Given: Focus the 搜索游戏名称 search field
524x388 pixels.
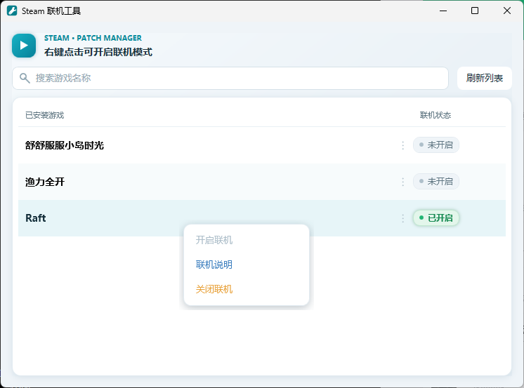Looking at the screenshot, I should click(230, 78).
